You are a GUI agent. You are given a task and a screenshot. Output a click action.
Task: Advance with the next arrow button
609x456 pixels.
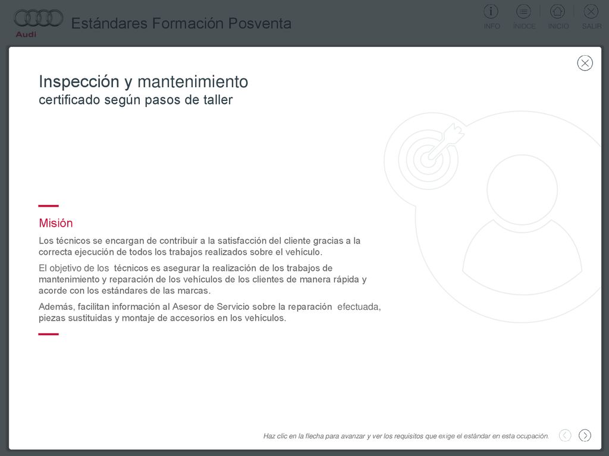[x=585, y=435]
